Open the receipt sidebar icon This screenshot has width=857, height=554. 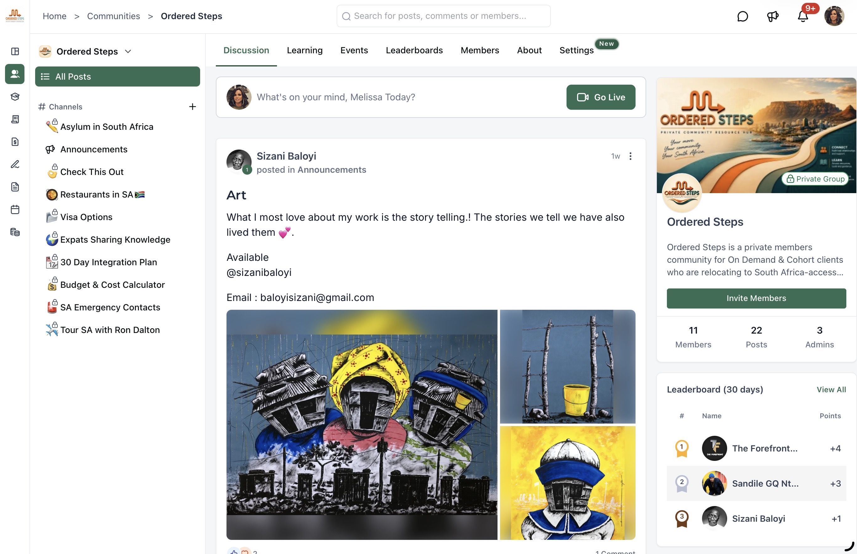coord(15,119)
